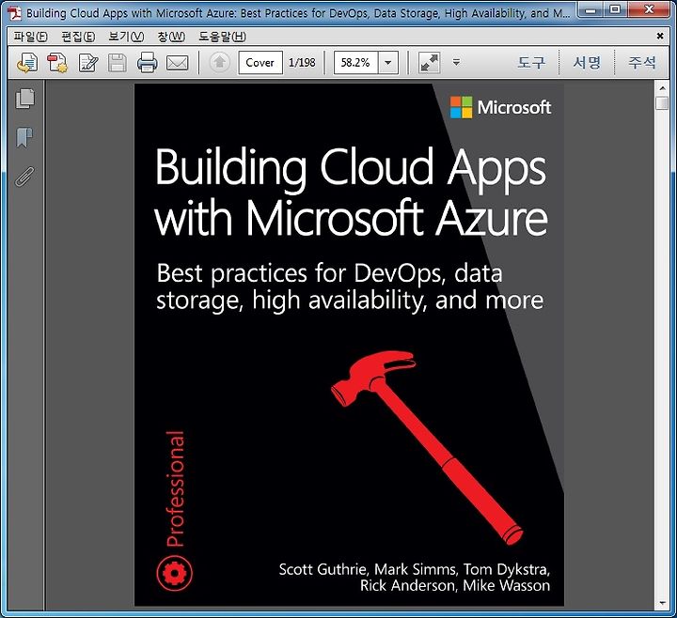Click the 'Best practices for DevOps, data' subtitle
Viewport: 677px width, 618px height.
[329, 273]
